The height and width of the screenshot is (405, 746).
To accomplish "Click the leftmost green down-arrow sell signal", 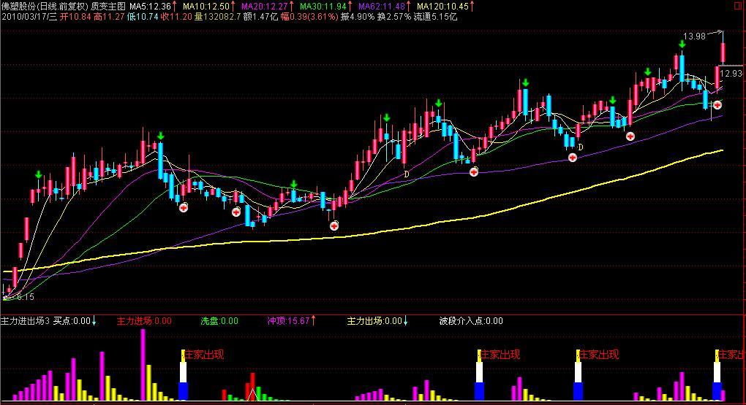I will click(x=39, y=174).
